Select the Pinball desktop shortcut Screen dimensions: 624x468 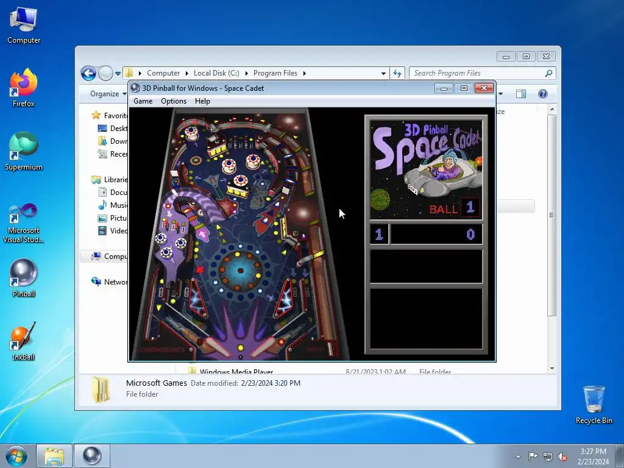(x=24, y=278)
